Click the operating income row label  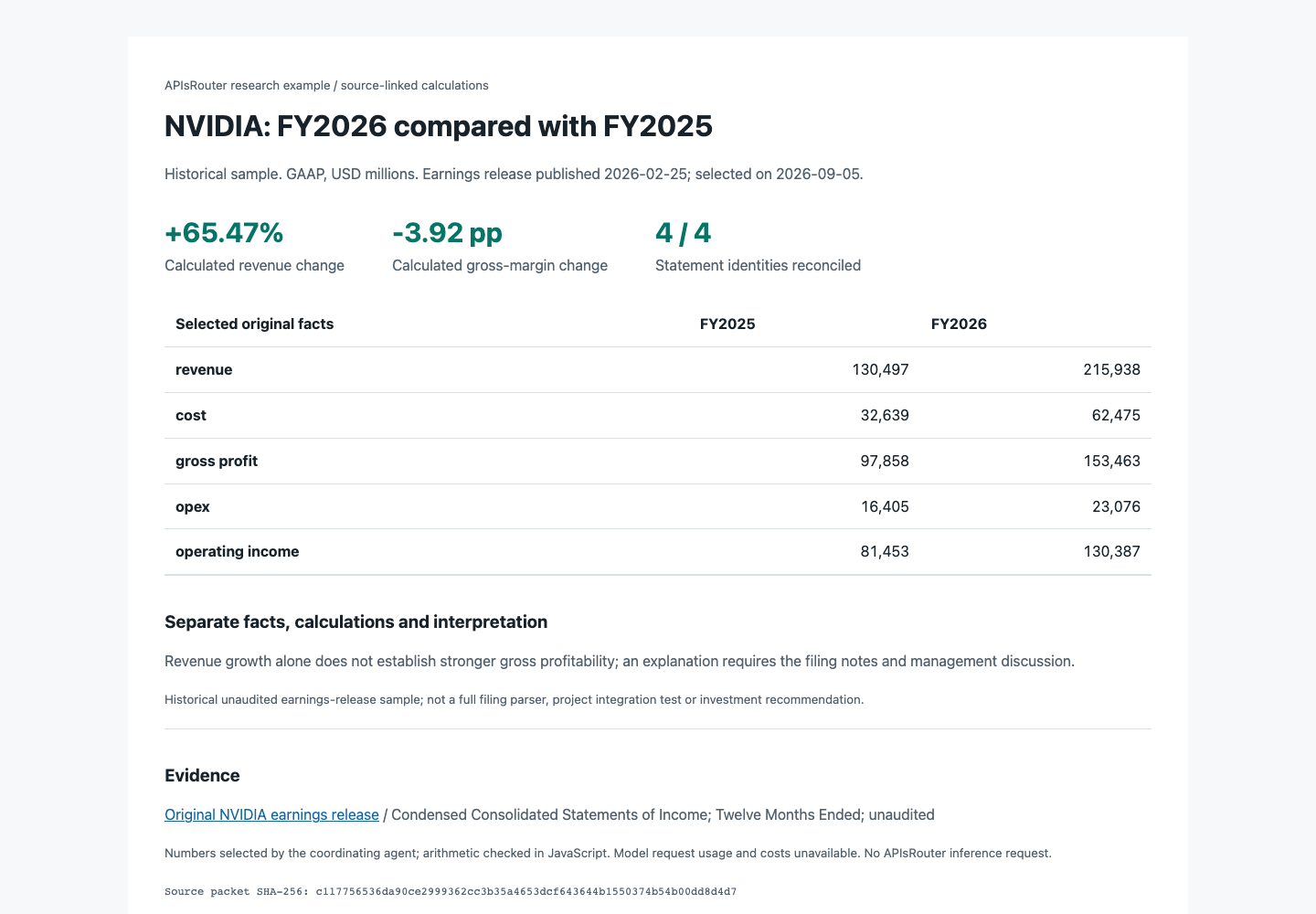point(238,551)
